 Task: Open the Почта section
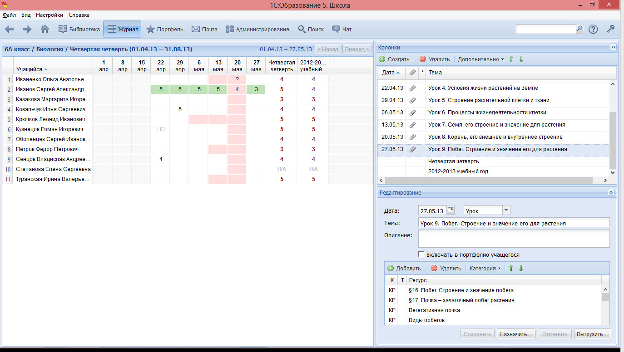pos(204,29)
